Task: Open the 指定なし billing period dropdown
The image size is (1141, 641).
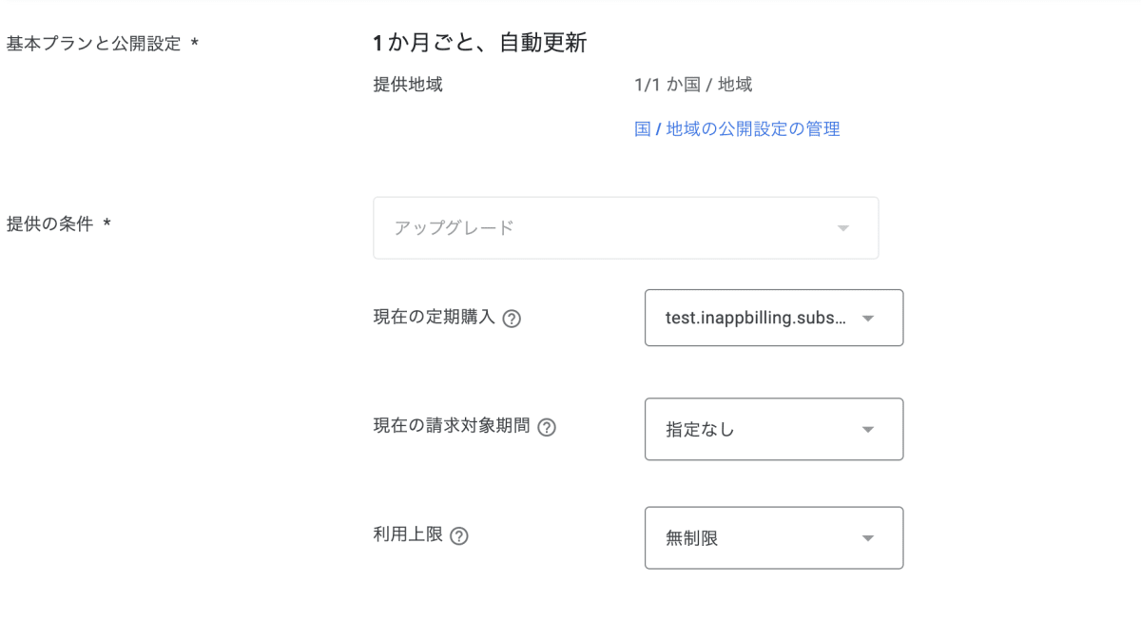Action: [x=774, y=429]
